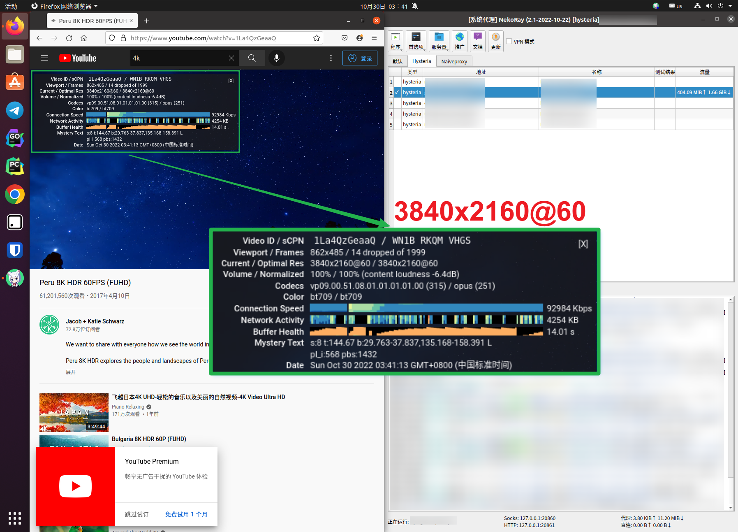Open YouTube's three-dot options menu
The height and width of the screenshot is (532, 738).
pyautogui.click(x=331, y=58)
